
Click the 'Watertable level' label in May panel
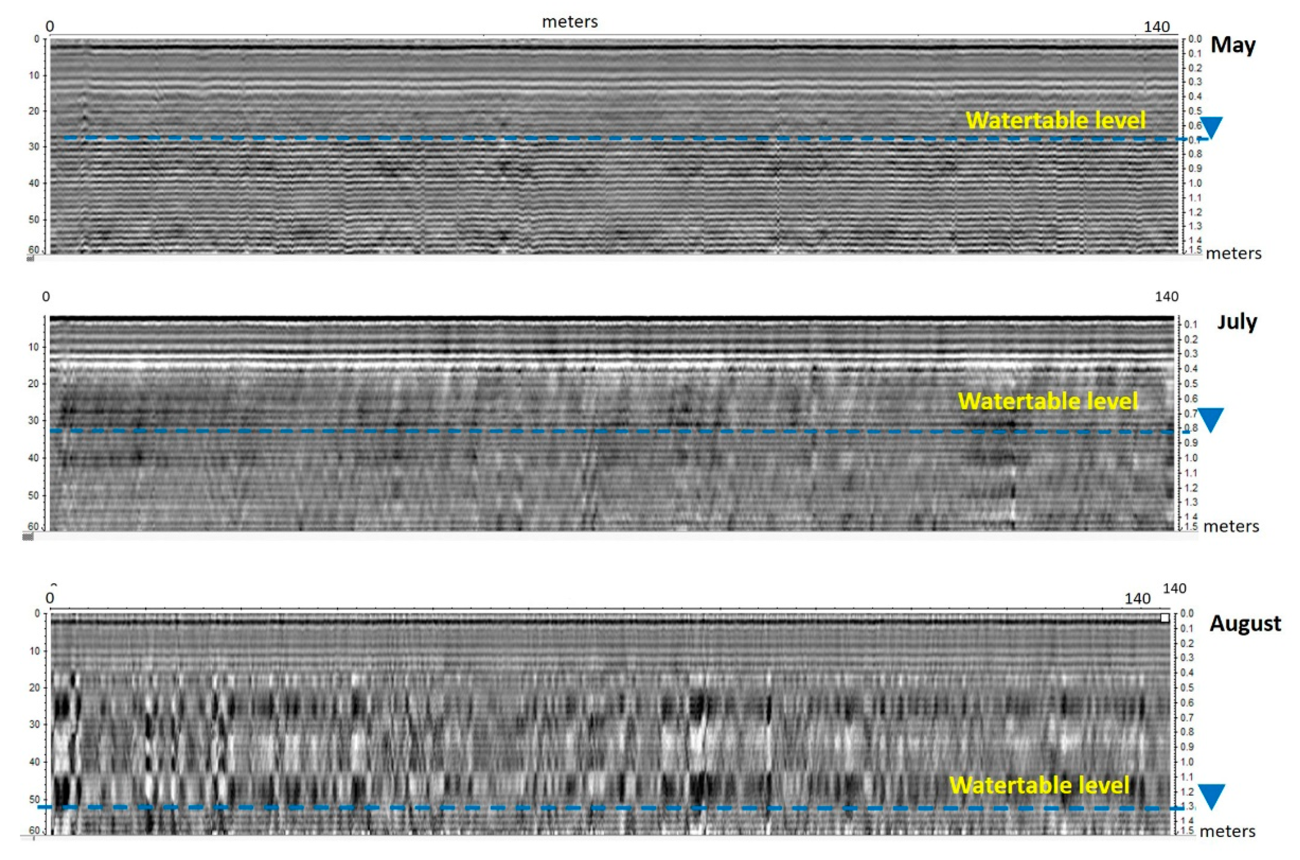click(x=1056, y=120)
